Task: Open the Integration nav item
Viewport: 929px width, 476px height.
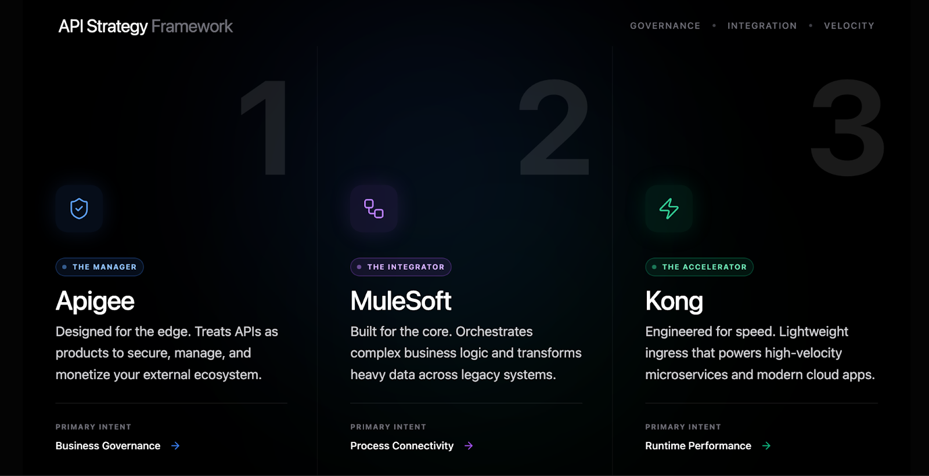Action: coord(762,26)
